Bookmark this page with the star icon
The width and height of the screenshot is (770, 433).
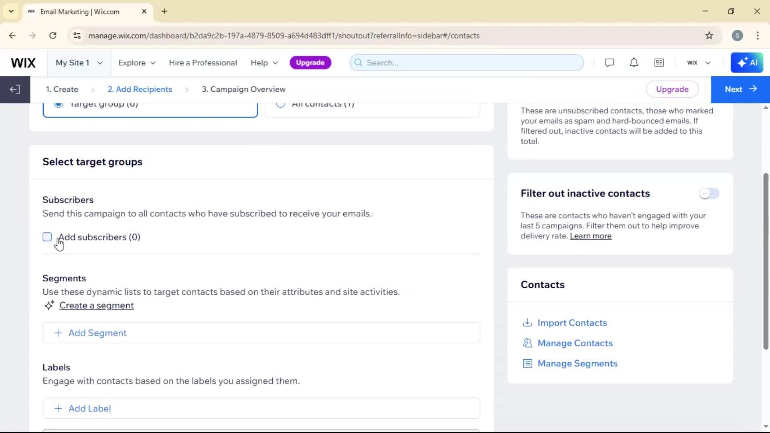[x=709, y=36]
